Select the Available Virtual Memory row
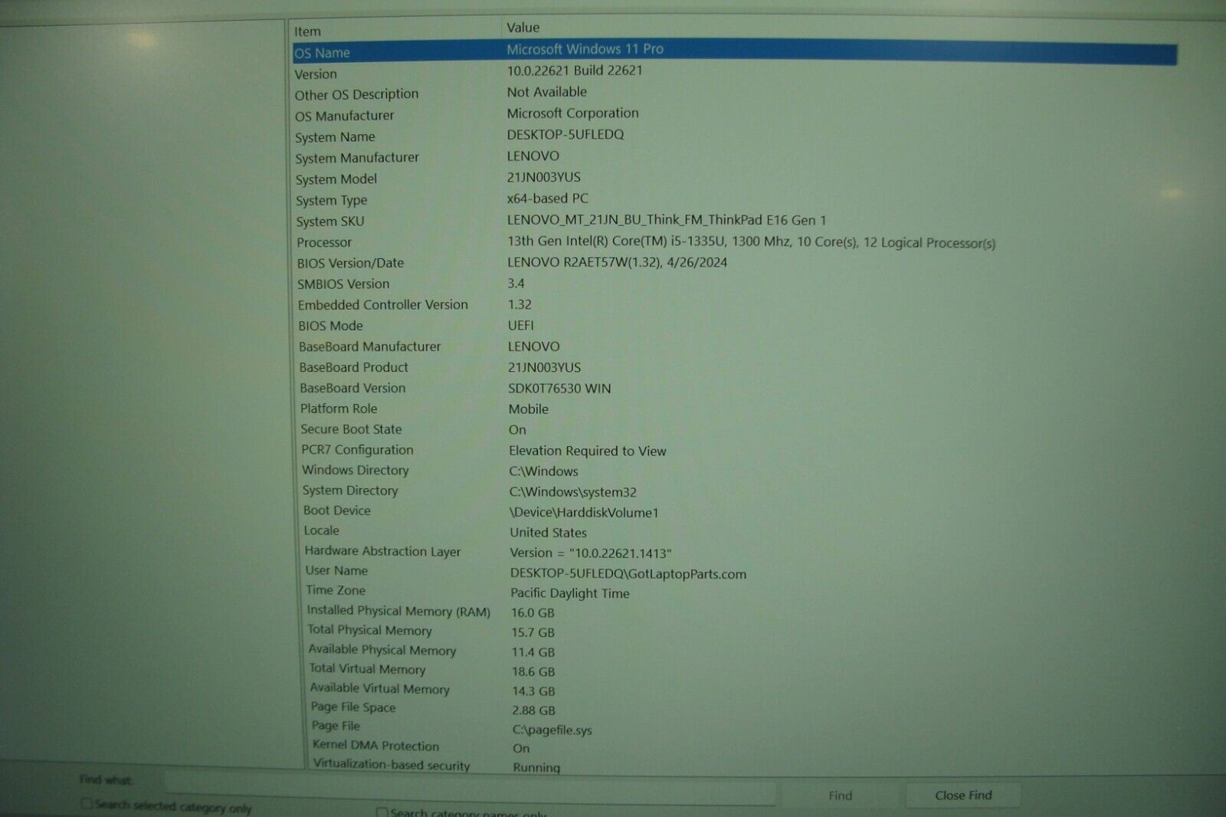 click(x=734, y=690)
